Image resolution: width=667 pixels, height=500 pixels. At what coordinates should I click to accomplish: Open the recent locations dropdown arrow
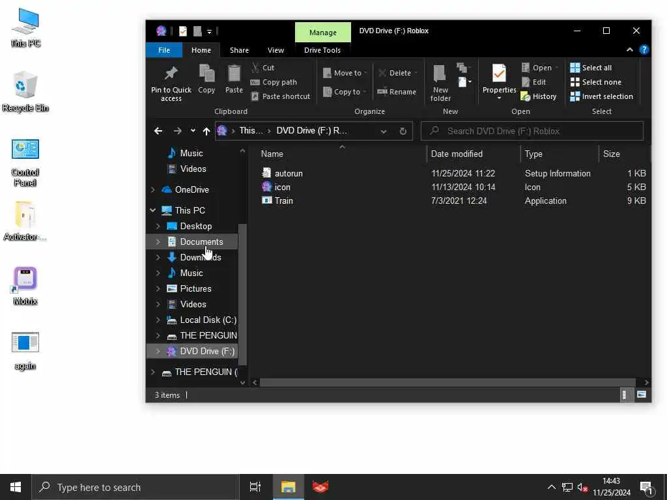(x=193, y=131)
